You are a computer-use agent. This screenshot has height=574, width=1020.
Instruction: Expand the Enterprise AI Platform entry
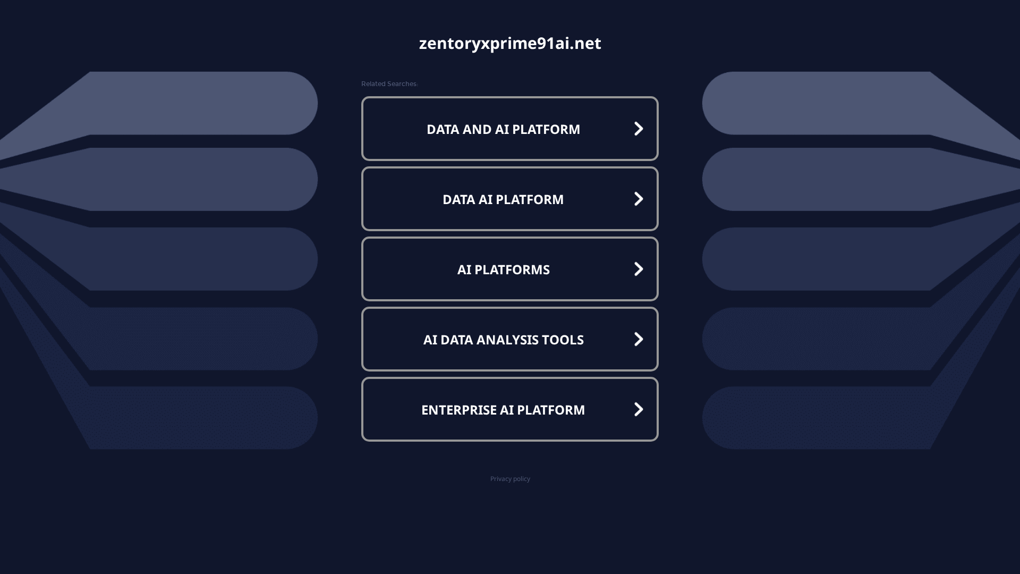pos(509,409)
